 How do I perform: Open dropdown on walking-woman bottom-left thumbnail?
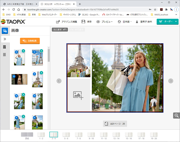click(x=16, y=118)
